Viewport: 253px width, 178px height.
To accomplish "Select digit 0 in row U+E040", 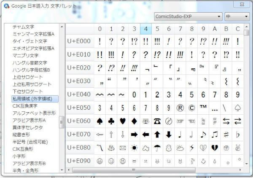I will point(134,94).
